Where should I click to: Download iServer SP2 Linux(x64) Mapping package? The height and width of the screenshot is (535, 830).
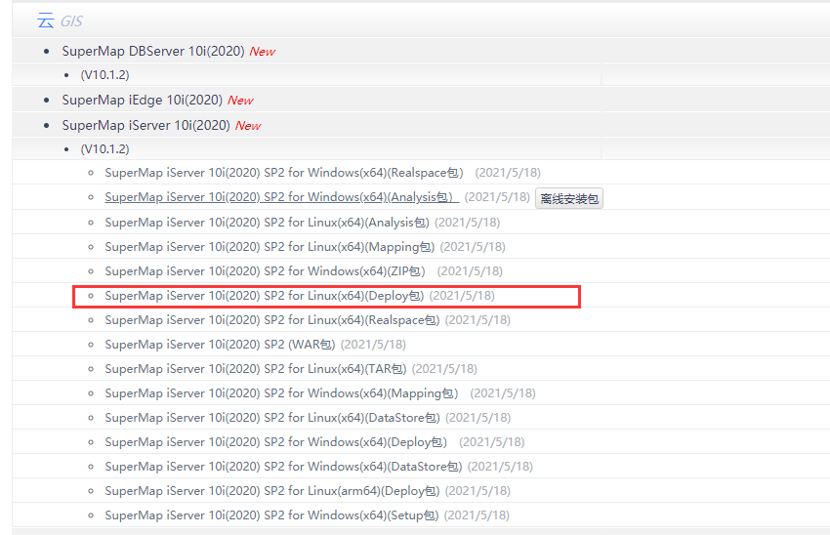tap(270, 247)
